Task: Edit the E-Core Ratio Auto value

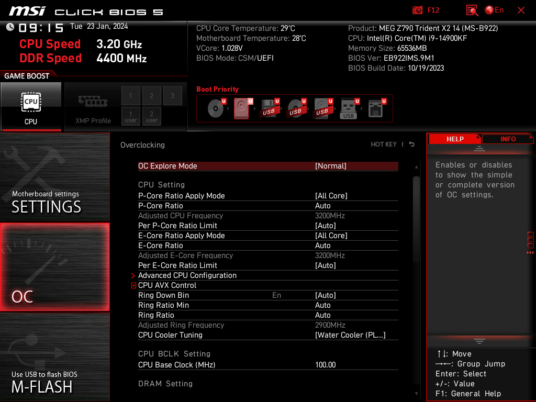Action: coord(322,245)
